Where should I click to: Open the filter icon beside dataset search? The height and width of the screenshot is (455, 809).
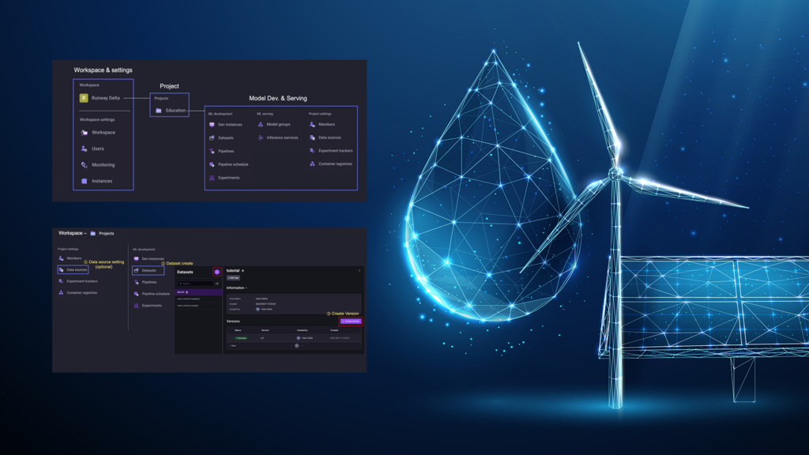point(217,284)
